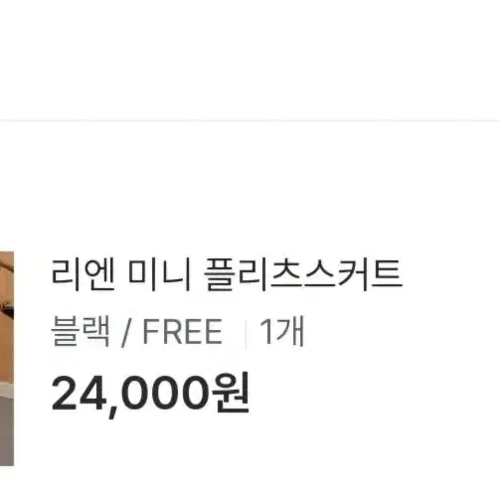The image size is (500, 500).
Task: Select the slash between 블랙 and FREE
Action: point(126,332)
